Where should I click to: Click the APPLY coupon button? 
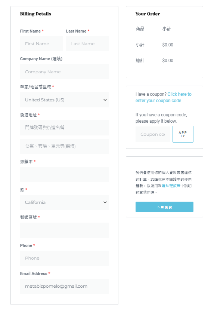183,134
